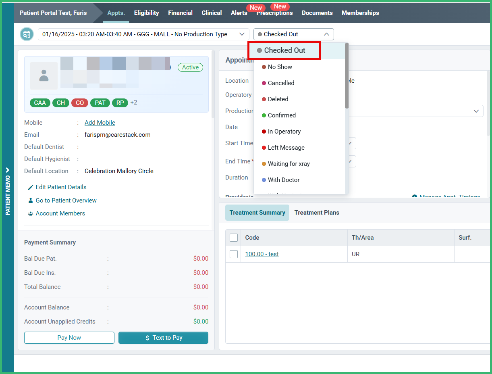Check the checkbox beside the 100.00 - test row
This screenshot has width=492, height=374.
point(233,254)
